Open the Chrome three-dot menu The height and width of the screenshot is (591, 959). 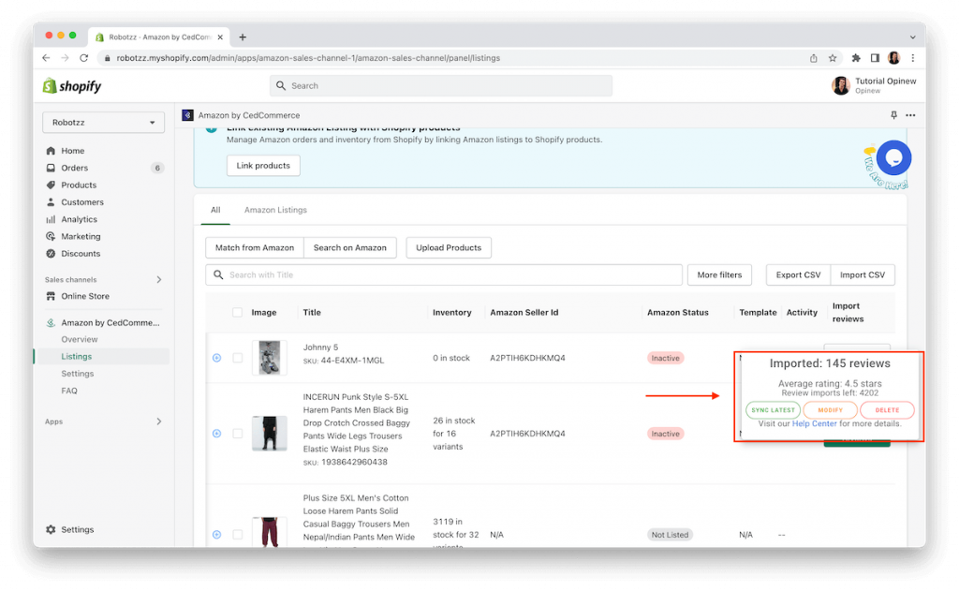pos(912,58)
